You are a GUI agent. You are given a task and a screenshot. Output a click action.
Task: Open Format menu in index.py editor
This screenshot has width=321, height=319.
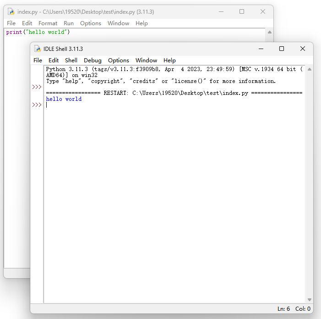point(48,23)
